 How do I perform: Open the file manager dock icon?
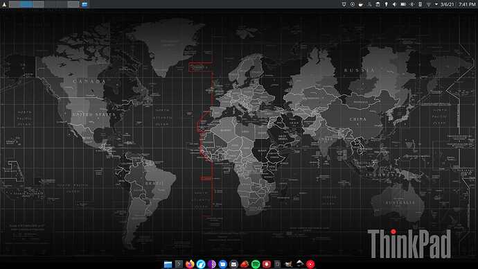click(x=168, y=264)
